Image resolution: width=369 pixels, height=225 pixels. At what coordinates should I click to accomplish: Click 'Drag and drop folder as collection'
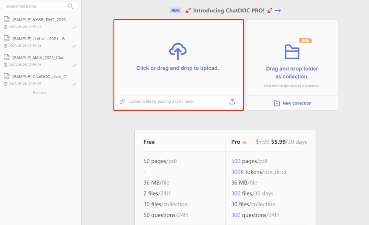(292, 73)
